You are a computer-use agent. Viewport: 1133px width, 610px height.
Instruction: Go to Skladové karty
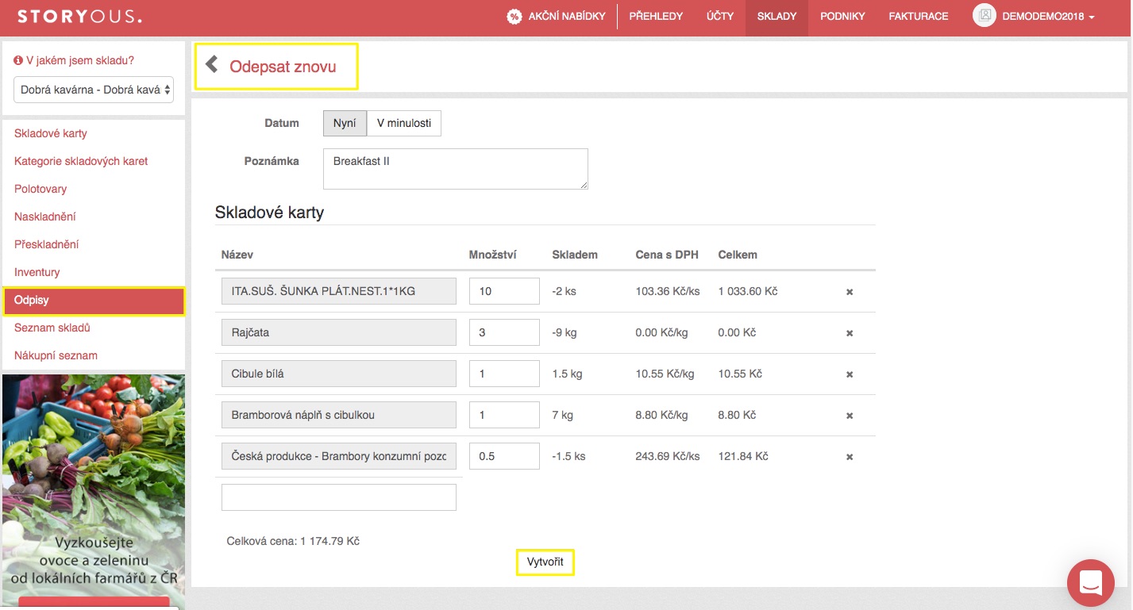[51, 133]
